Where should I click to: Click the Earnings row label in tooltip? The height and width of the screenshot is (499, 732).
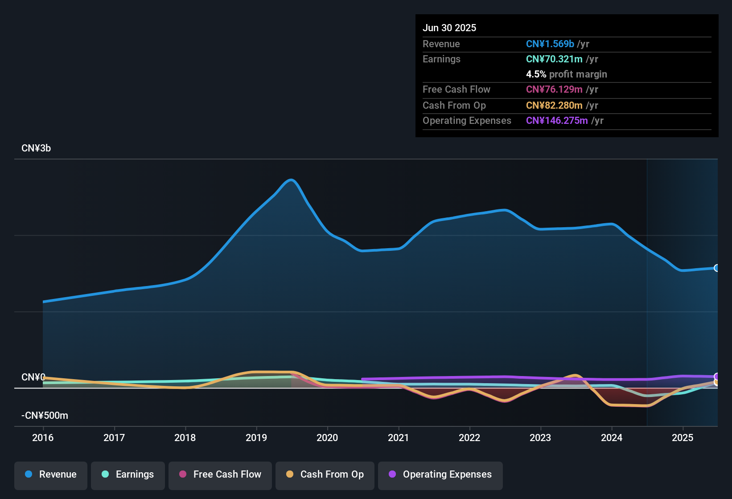pyautogui.click(x=441, y=59)
